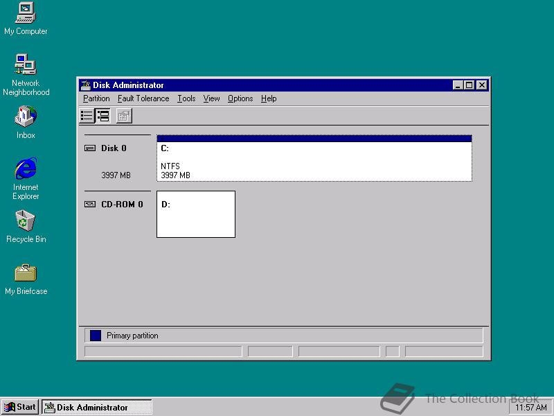
Task: Click the Primary partition legend text
Action: [x=132, y=336]
